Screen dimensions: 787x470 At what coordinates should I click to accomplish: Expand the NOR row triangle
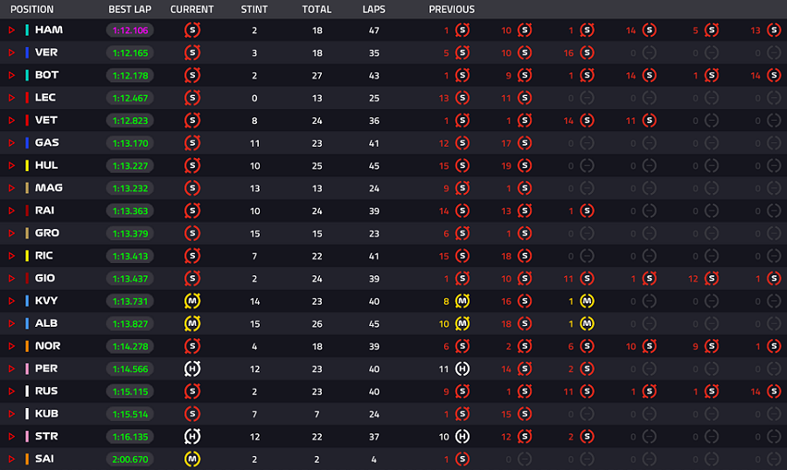pos(11,346)
